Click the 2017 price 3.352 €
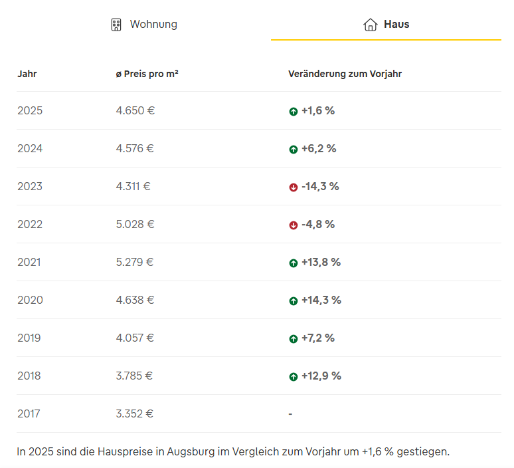This screenshot has height=468, width=514. click(134, 413)
